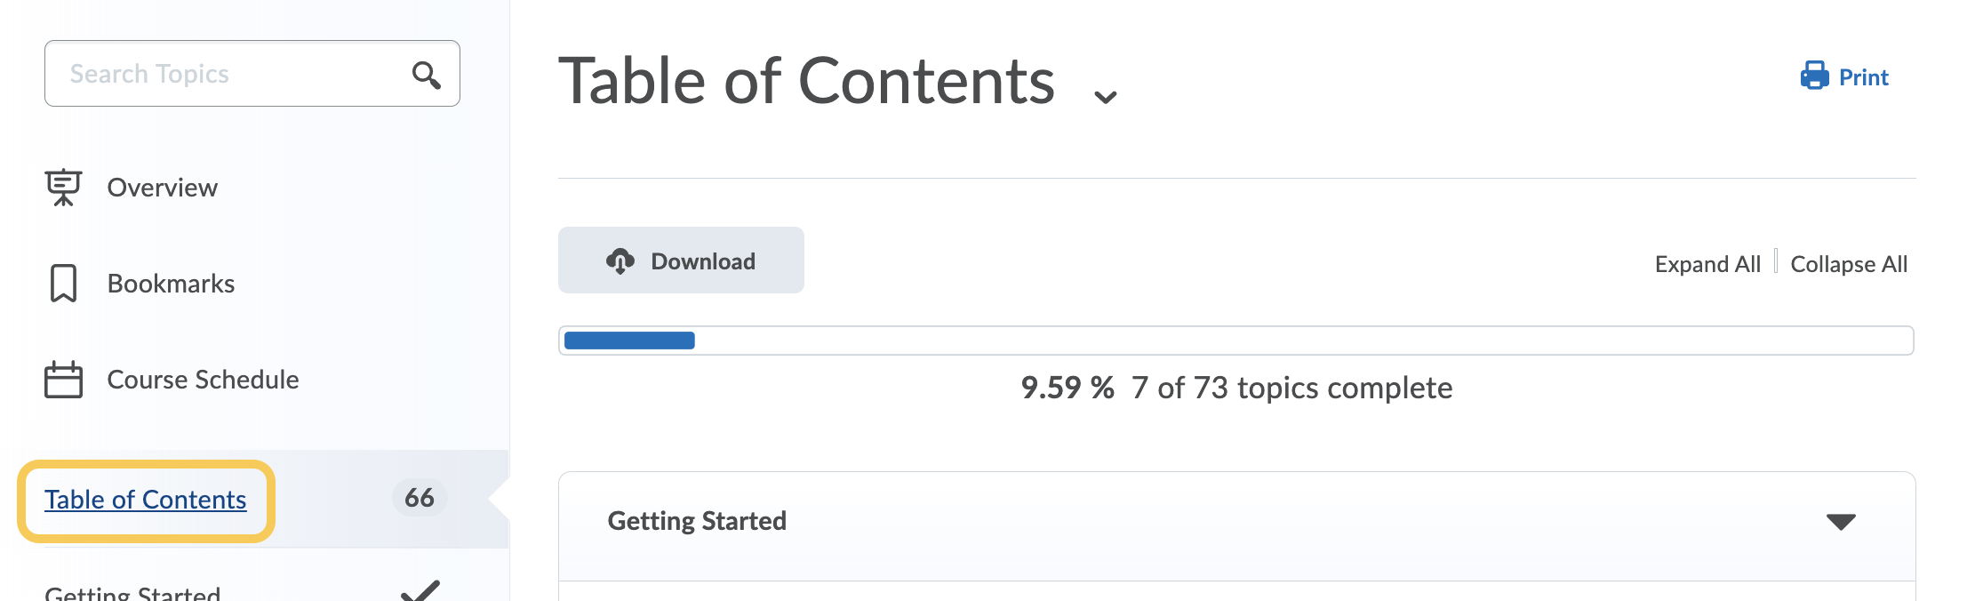
Task: Click the cloud download icon
Action: (x=620, y=261)
